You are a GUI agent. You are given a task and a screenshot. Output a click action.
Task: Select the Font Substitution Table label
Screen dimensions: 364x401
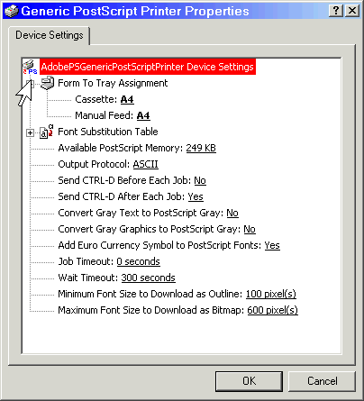(x=108, y=132)
